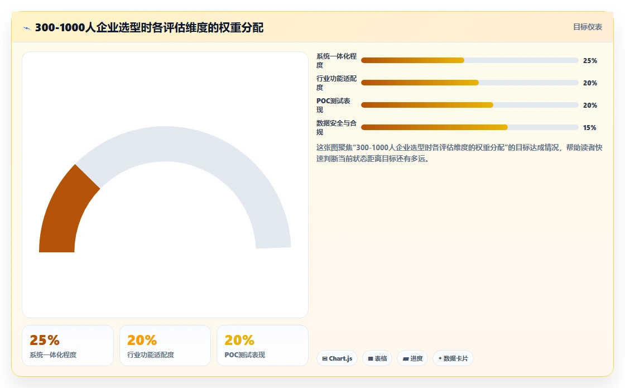Click the 行业功能适配度 progress row label
This screenshot has height=388, width=625.
pyautogui.click(x=336, y=83)
